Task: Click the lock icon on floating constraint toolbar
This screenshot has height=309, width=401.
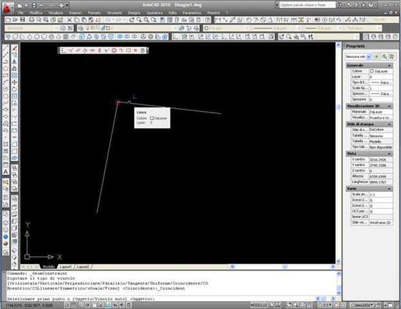Action: click(142, 50)
